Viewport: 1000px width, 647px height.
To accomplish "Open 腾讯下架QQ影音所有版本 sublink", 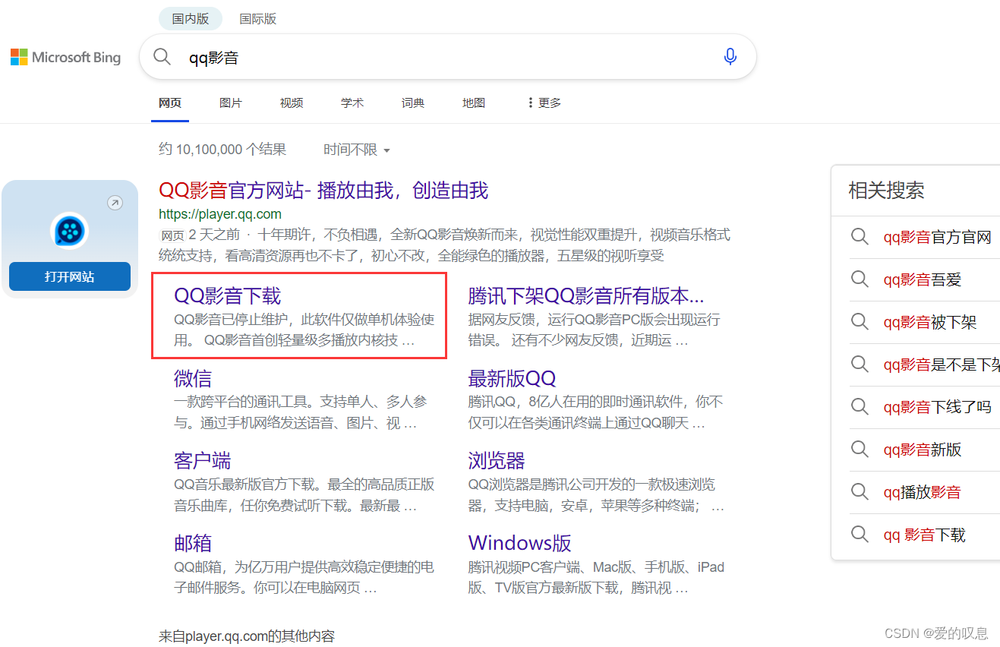I will [586, 295].
